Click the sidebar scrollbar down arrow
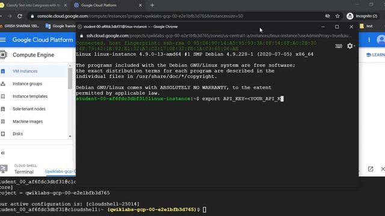The height and width of the screenshot is (216, 385). [70, 136]
